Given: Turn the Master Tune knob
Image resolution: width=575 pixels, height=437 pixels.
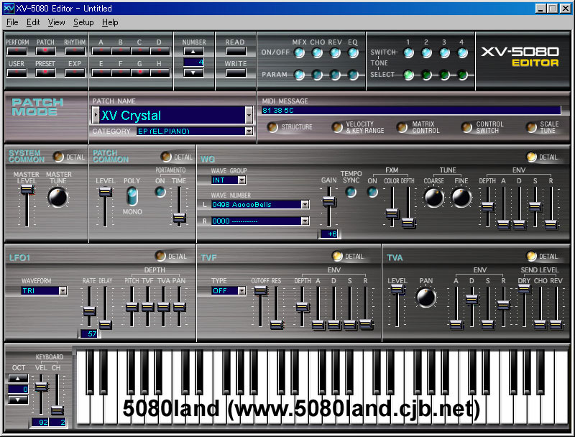Looking at the screenshot, I should point(58,197).
